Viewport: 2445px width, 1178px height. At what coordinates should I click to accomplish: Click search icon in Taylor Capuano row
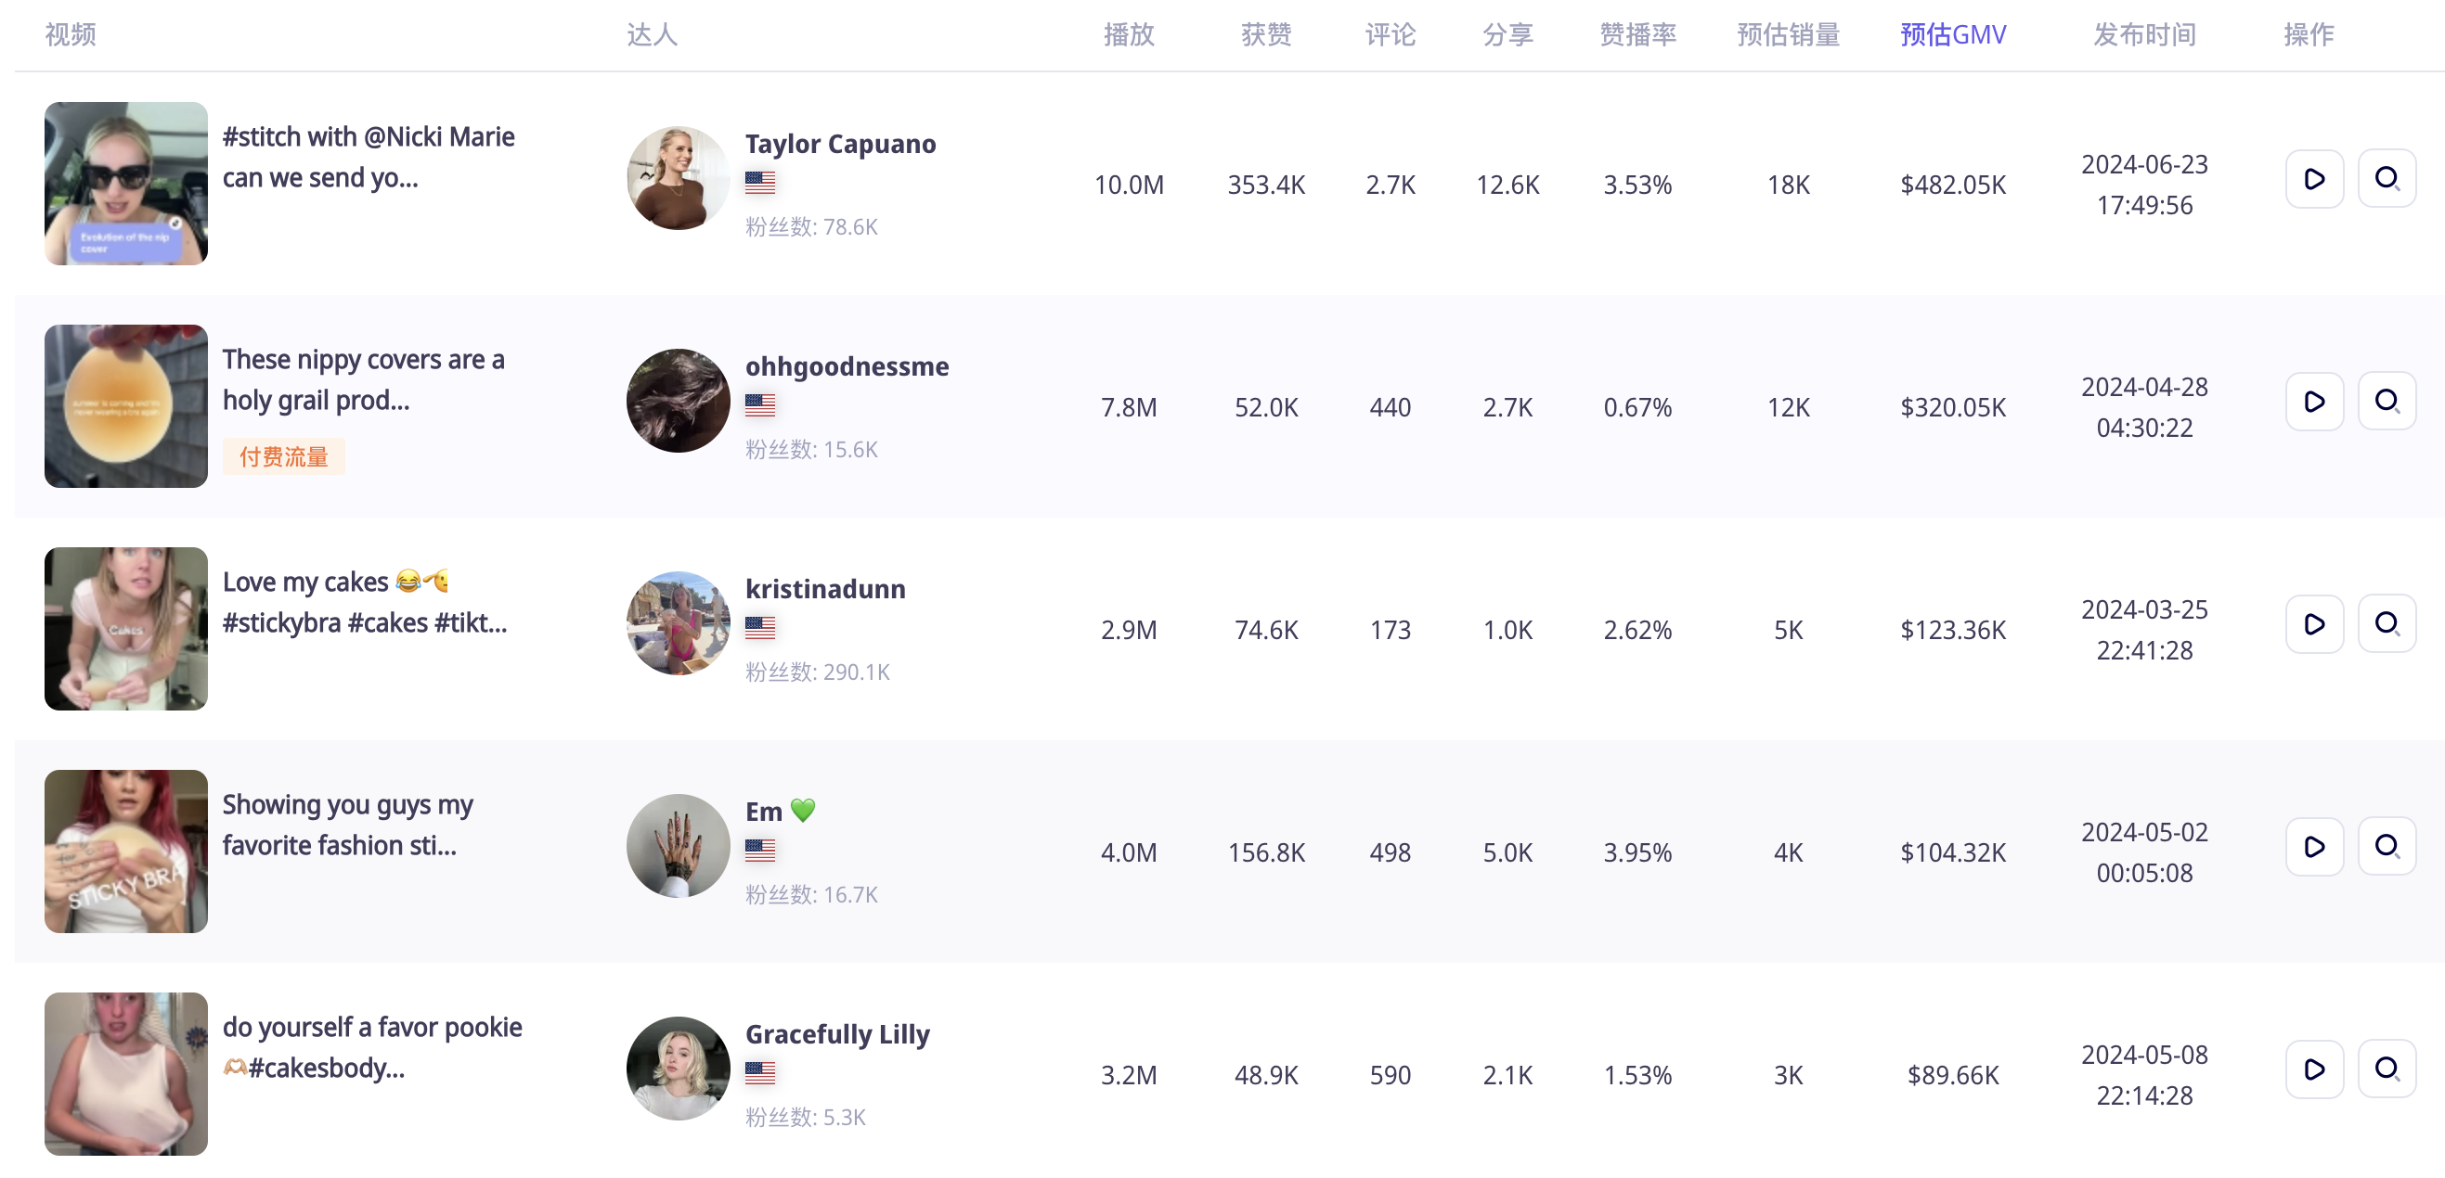[2386, 179]
